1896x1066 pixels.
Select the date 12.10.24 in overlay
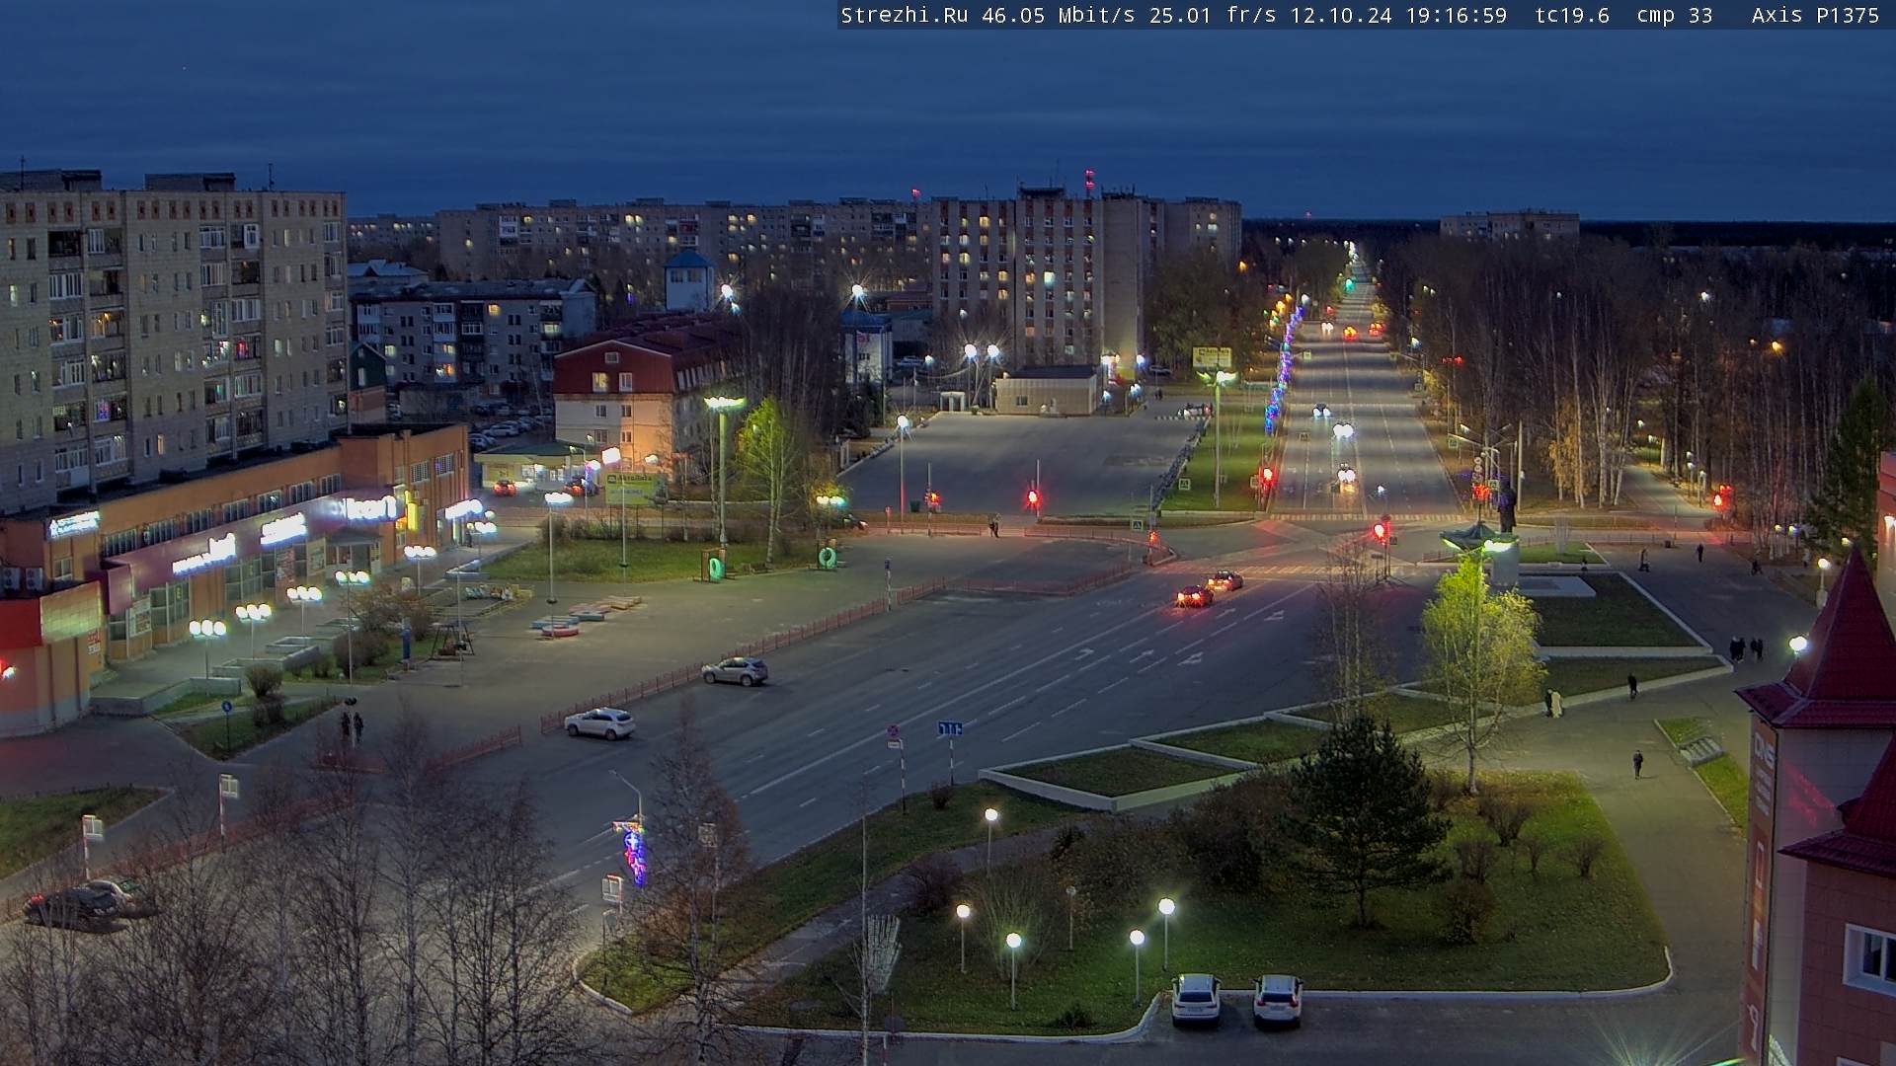[1343, 15]
